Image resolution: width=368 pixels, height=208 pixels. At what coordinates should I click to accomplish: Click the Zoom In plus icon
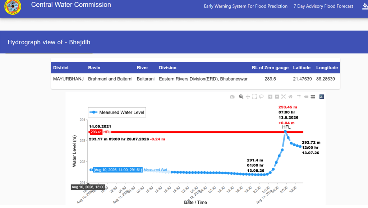pos(270,97)
